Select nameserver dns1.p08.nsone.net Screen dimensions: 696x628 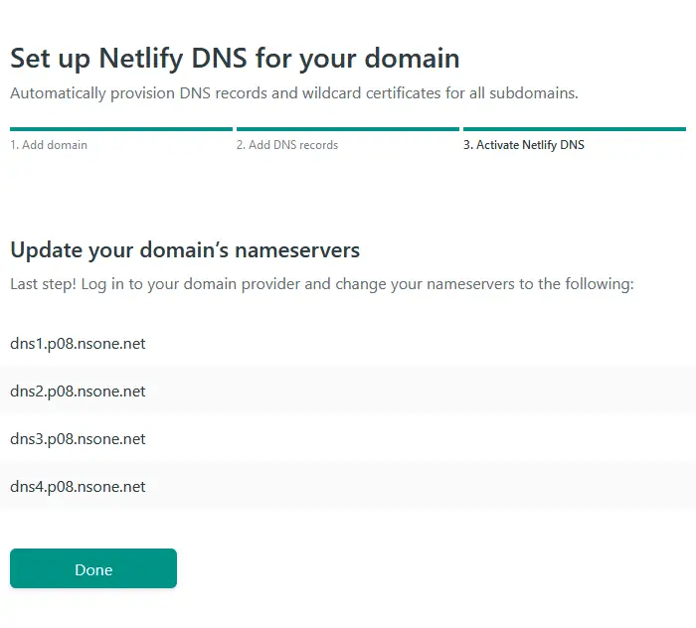point(78,344)
